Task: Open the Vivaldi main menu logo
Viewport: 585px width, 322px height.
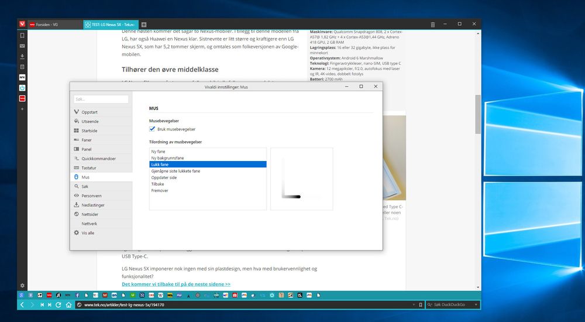Action: [x=22, y=24]
